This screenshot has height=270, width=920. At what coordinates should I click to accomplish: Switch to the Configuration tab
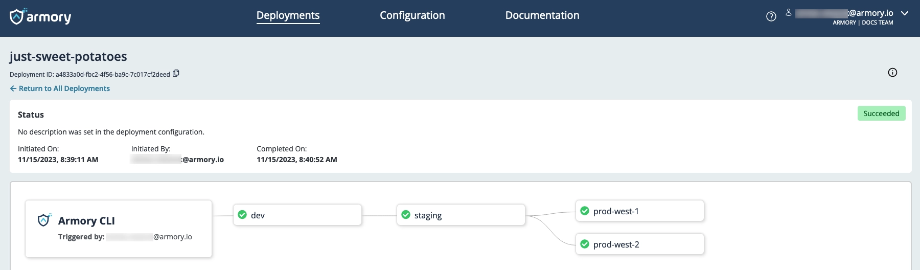click(x=412, y=15)
